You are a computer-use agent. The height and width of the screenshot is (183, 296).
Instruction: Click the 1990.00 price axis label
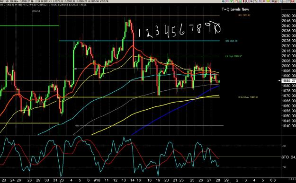click(x=288, y=76)
